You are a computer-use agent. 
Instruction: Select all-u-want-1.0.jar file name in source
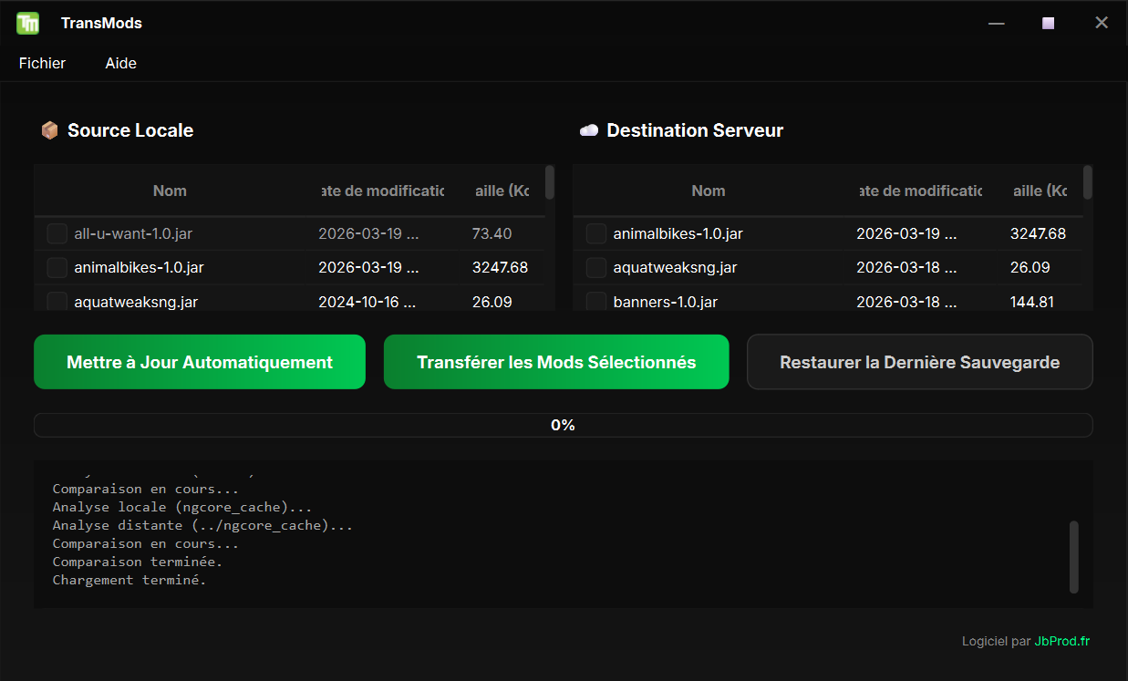coord(133,233)
